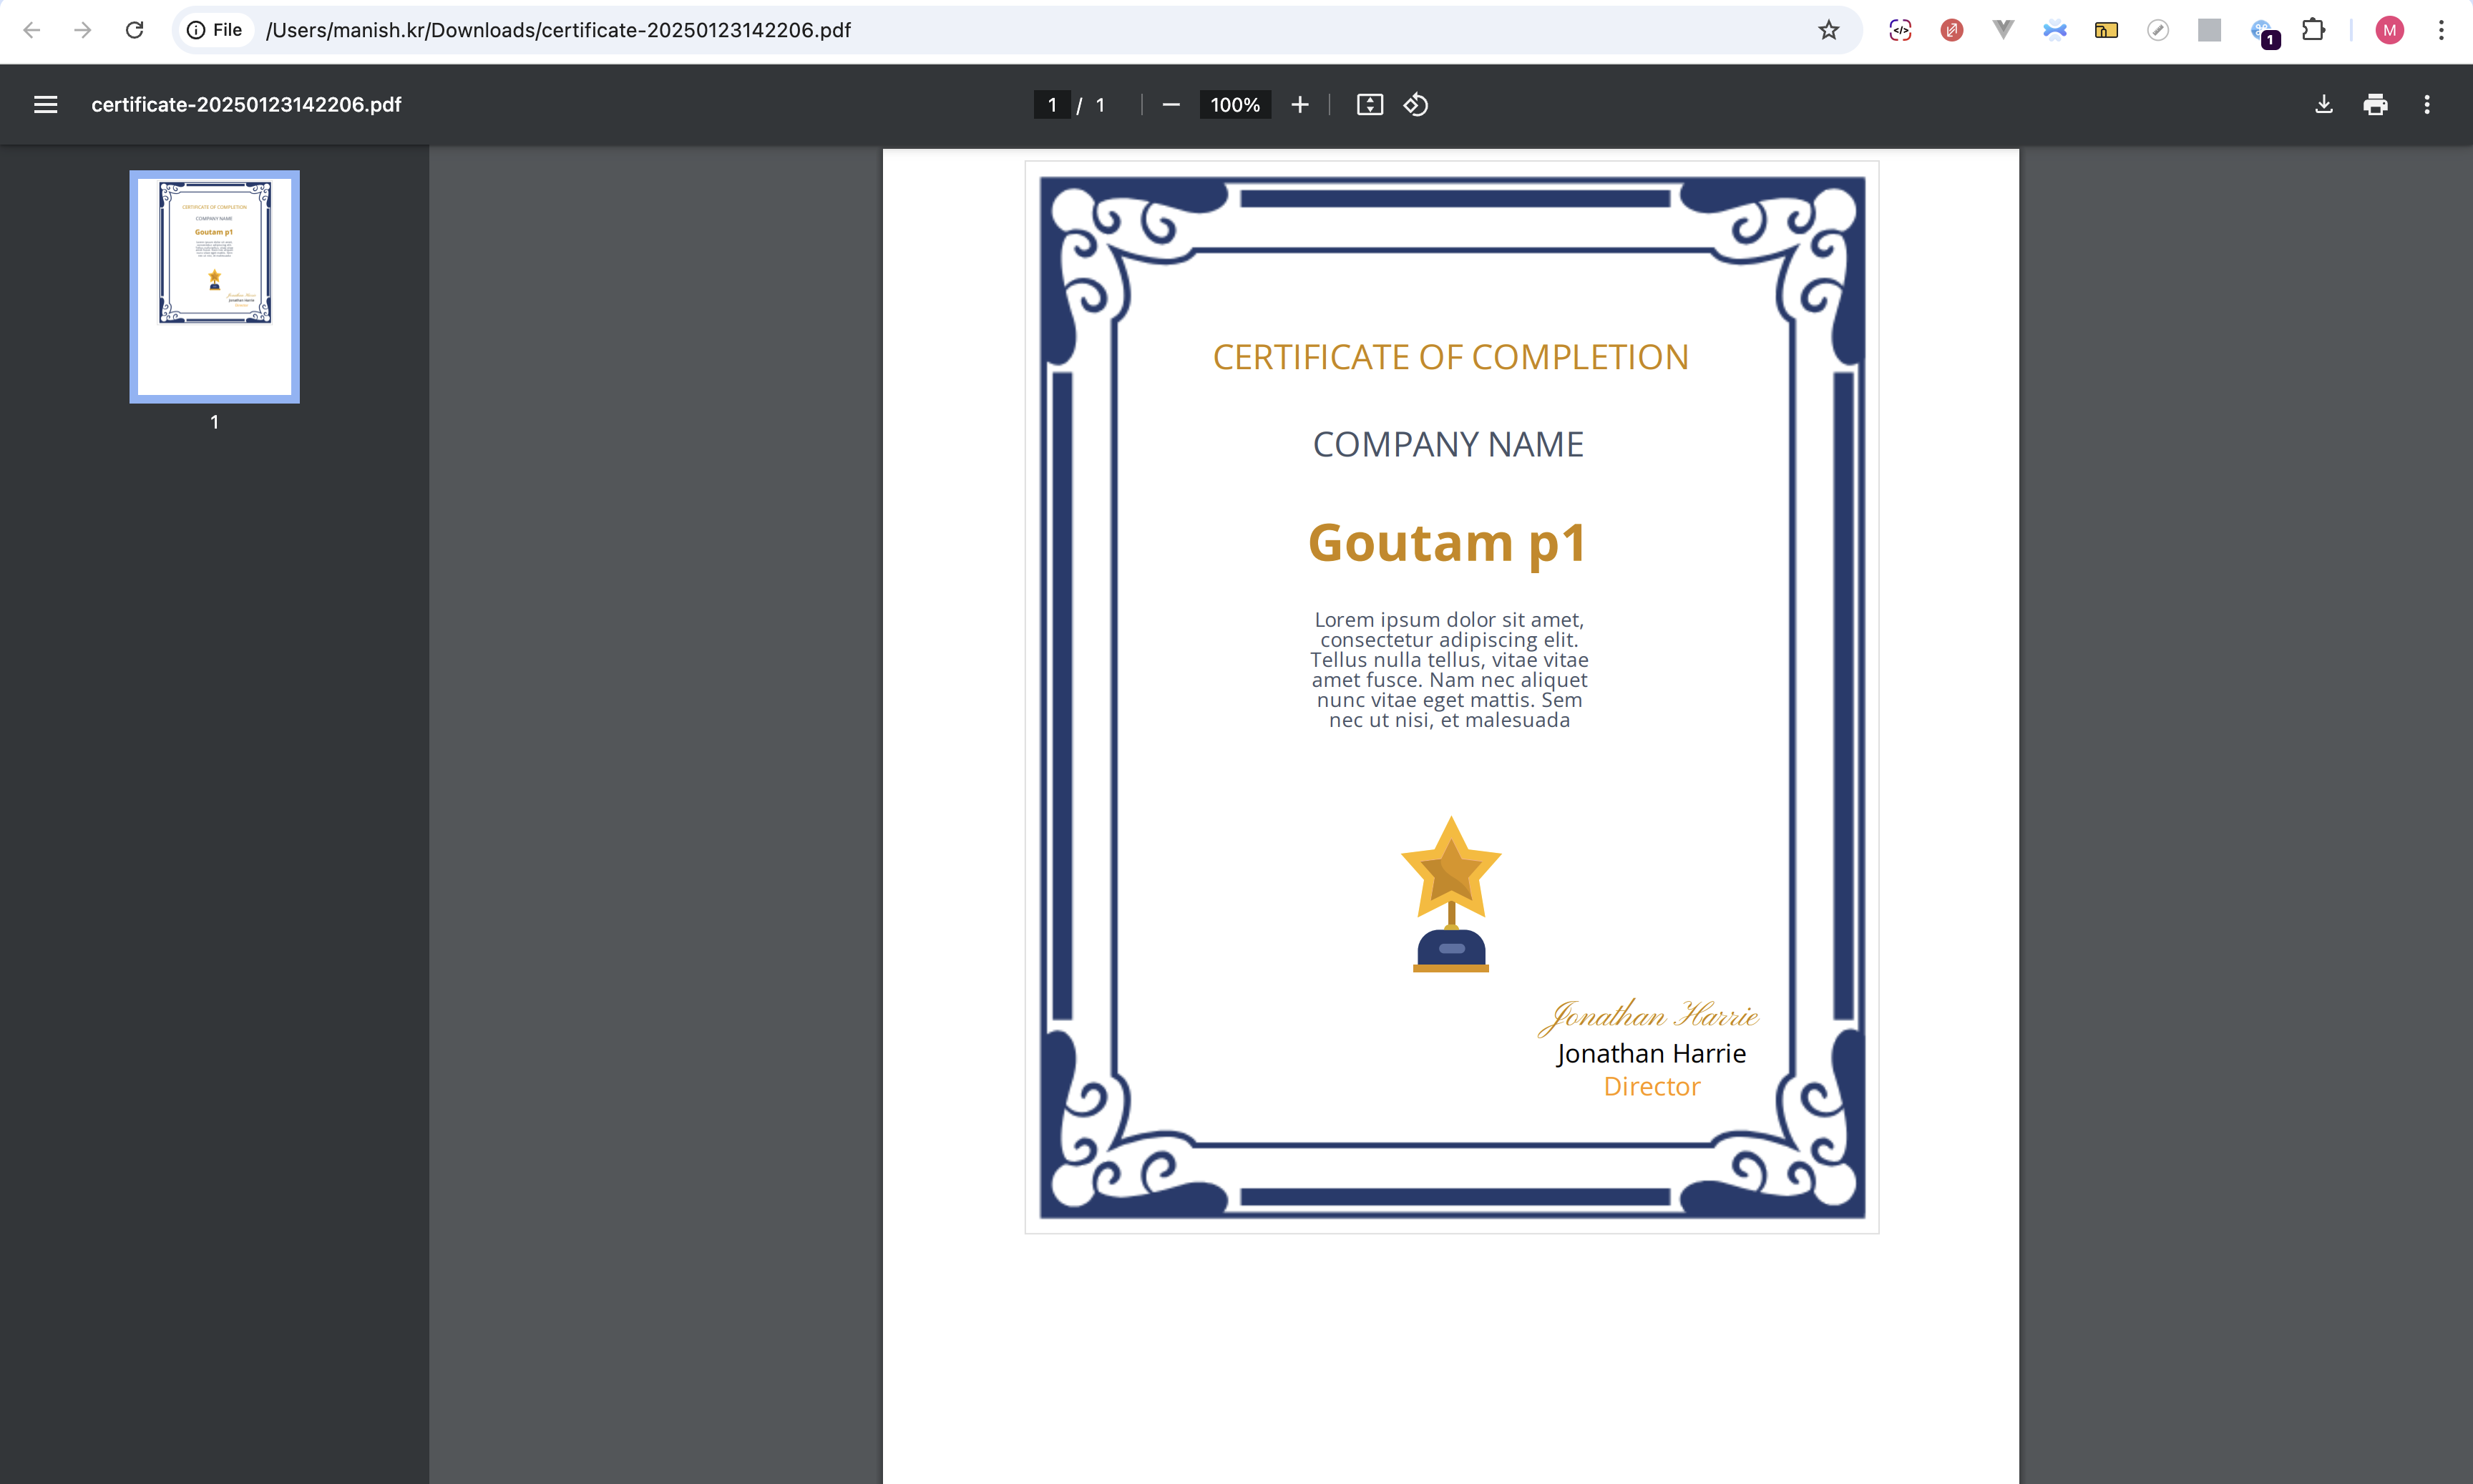Click the page number input field
The height and width of the screenshot is (1484, 2473).
[1051, 105]
